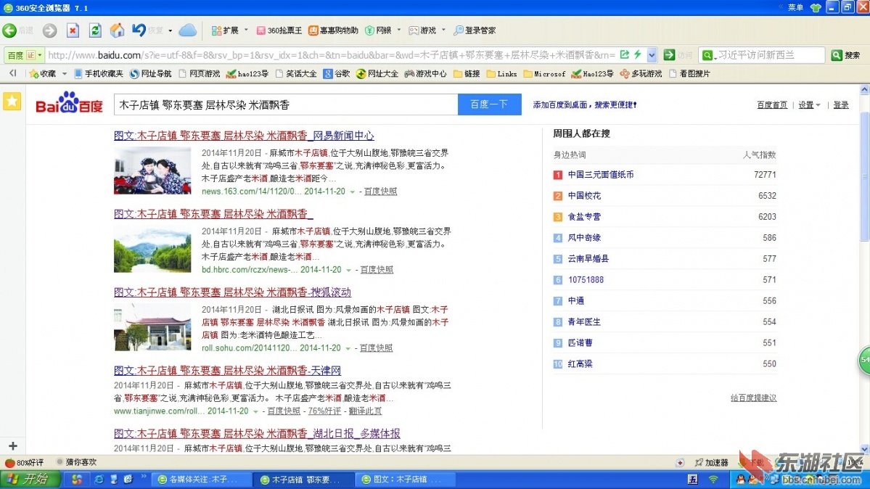The width and height of the screenshot is (870, 489).
Task: Click the green 搜索 search button
Action: click(846, 55)
